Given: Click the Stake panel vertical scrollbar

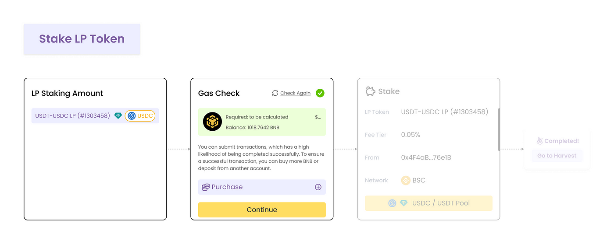Looking at the screenshot, I should tap(499, 129).
